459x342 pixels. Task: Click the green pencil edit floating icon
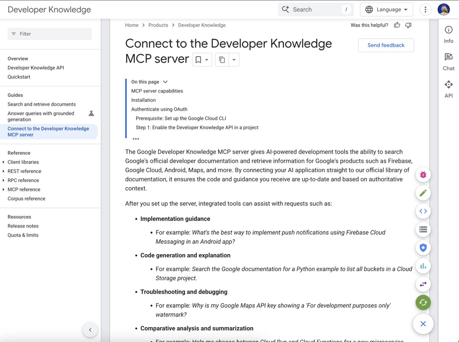(423, 193)
